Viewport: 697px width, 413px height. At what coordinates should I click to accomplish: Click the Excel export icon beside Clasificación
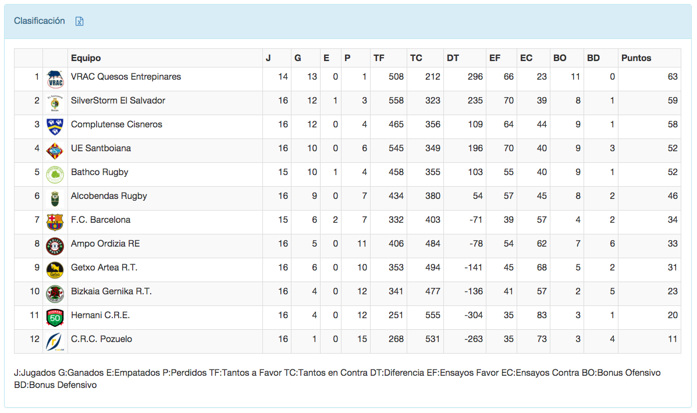[80, 22]
